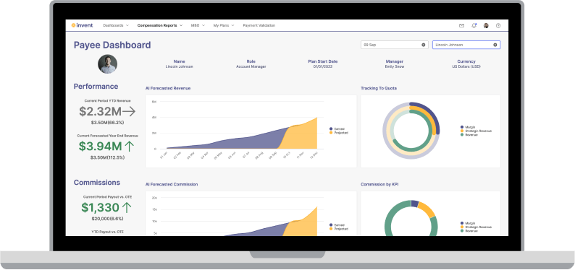The image size is (575, 270).
Task: Click the Tracking To Quota chart title
Action: [379, 88]
